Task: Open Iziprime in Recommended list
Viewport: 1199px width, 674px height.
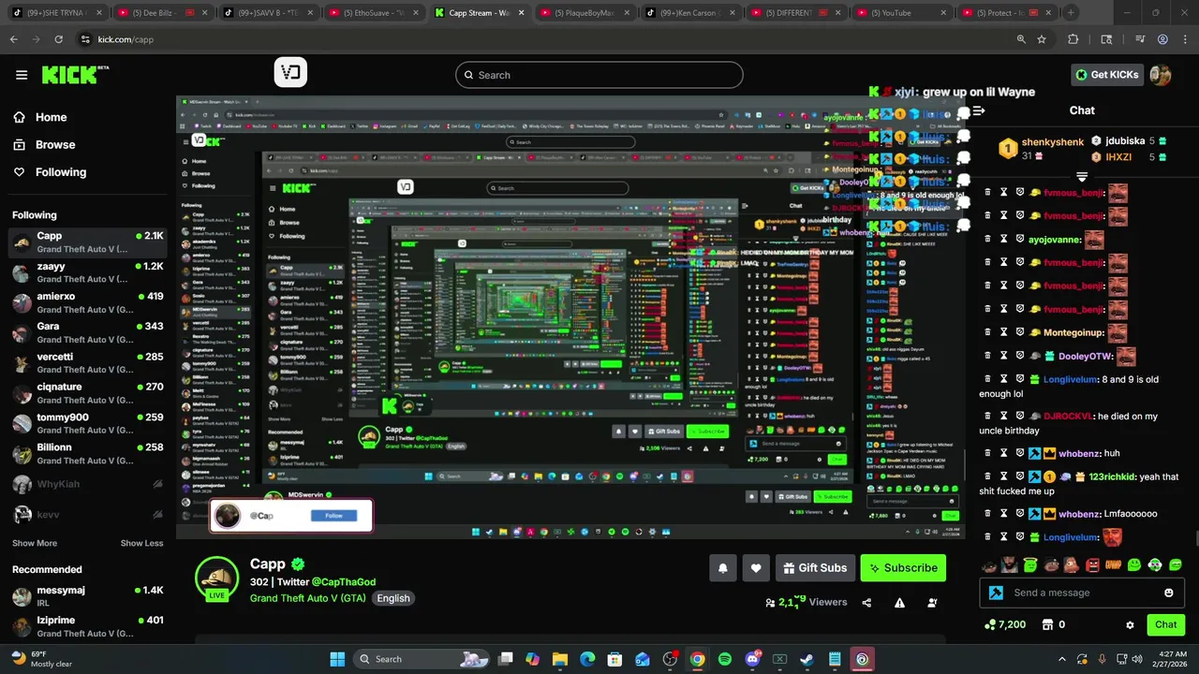Action: coord(86,626)
